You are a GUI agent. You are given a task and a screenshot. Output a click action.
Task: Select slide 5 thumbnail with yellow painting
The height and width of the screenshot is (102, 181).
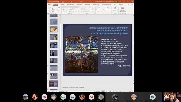tap(53, 29)
